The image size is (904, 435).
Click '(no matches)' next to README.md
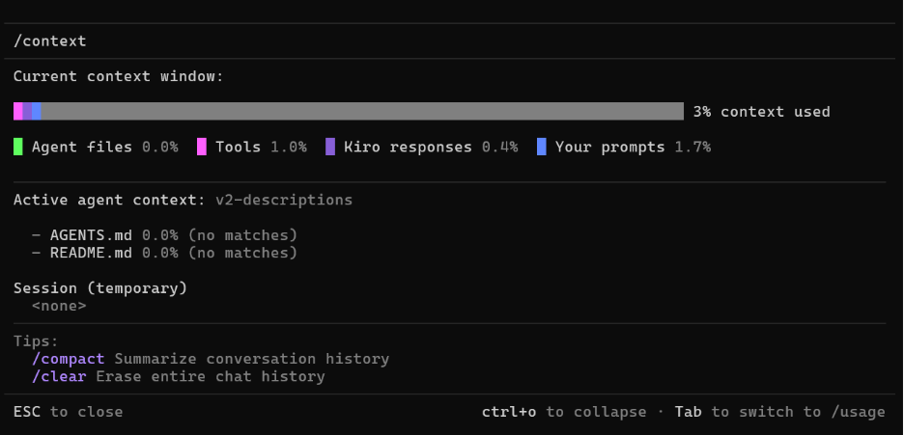coord(242,253)
